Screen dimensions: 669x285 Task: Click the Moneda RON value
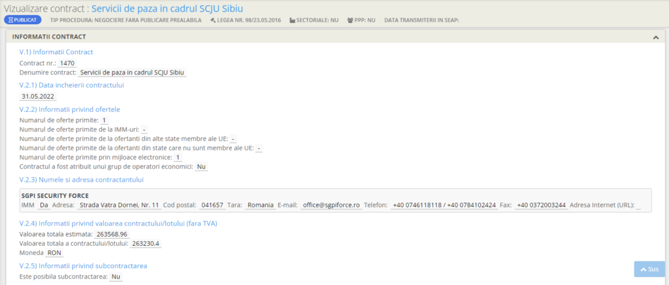[55, 252]
